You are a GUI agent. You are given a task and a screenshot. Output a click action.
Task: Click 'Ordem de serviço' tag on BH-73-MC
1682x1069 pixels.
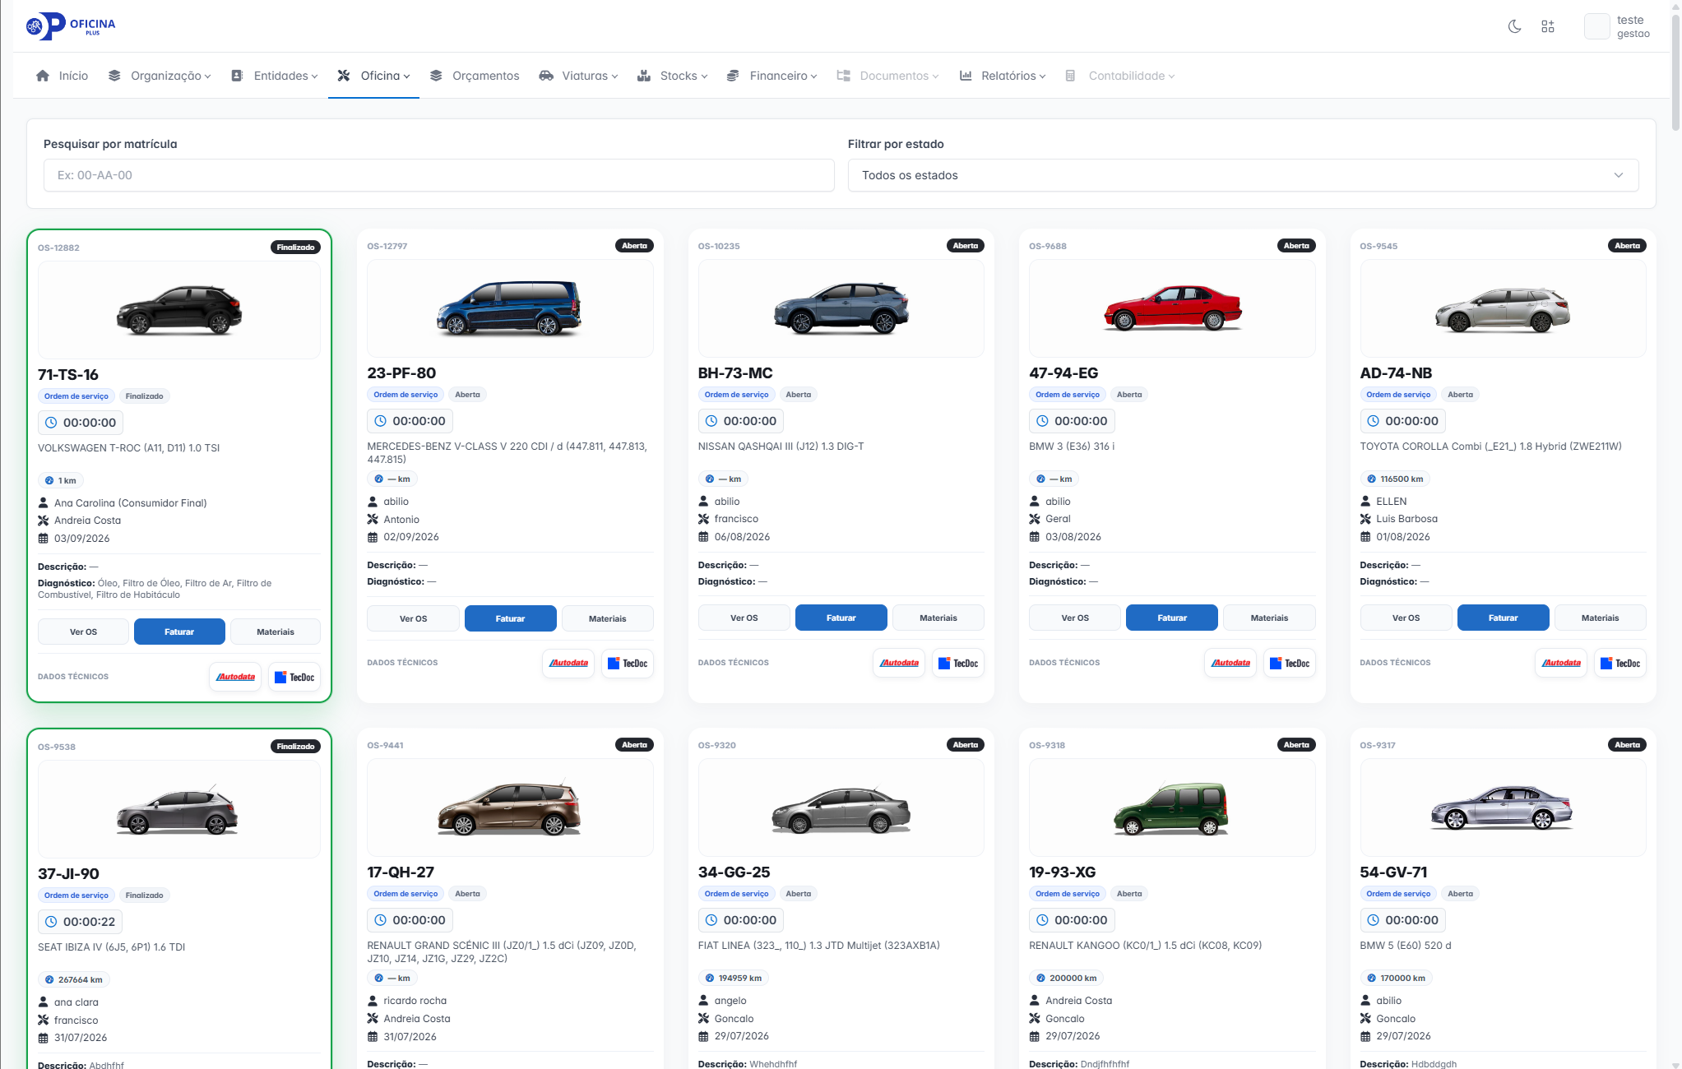click(736, 395)
